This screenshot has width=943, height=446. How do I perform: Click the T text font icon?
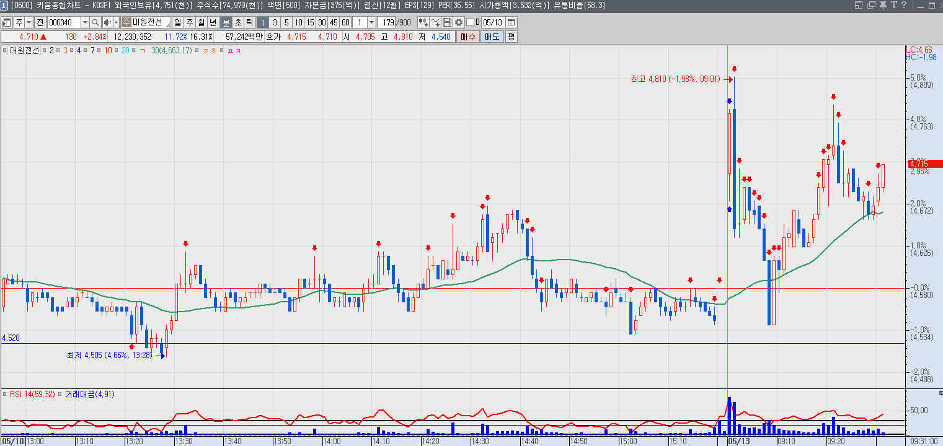894,5
